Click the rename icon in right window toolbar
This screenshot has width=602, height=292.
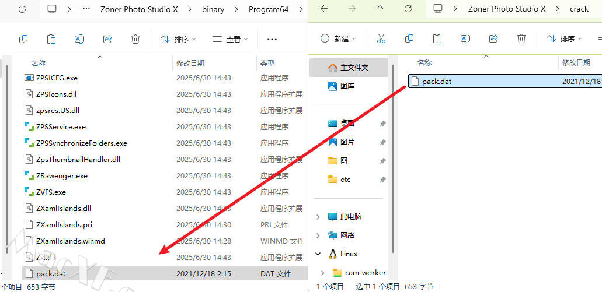coord(465,38)
